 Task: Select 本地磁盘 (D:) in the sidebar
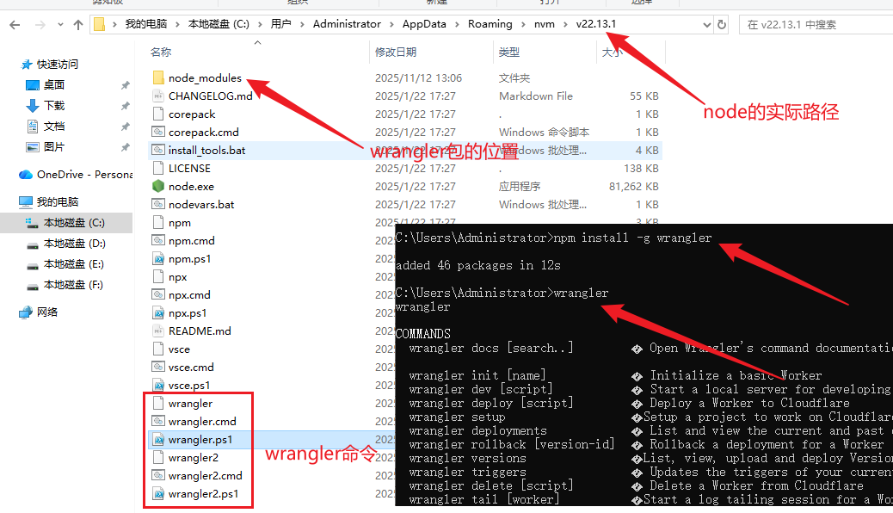point(74,244)
